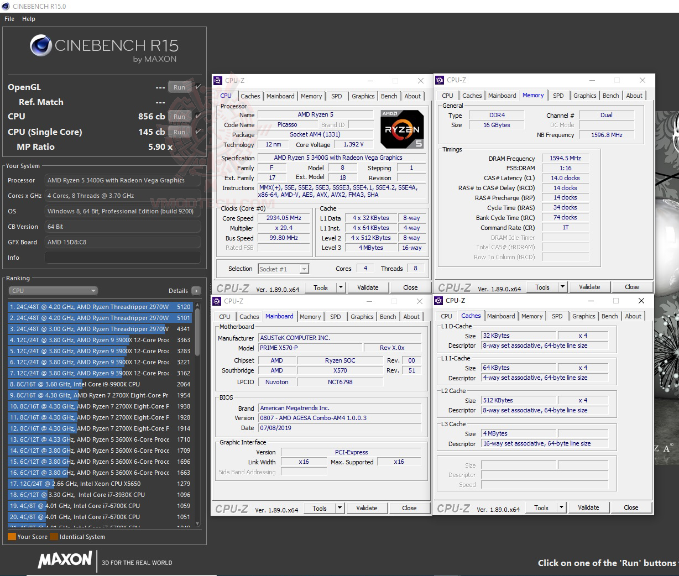Open Mainboard tab in the CPU tab window

pos(280,96)
